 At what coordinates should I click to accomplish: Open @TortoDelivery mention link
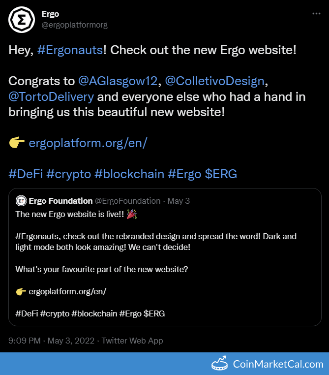click(51, 96)
